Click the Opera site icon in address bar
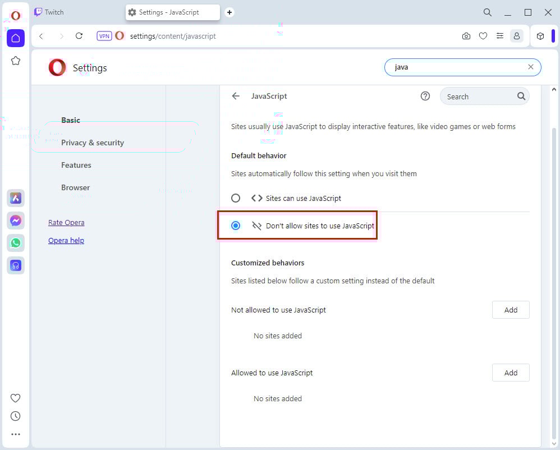560x450 pixels. pyautogui.click(x=120, y=36)
